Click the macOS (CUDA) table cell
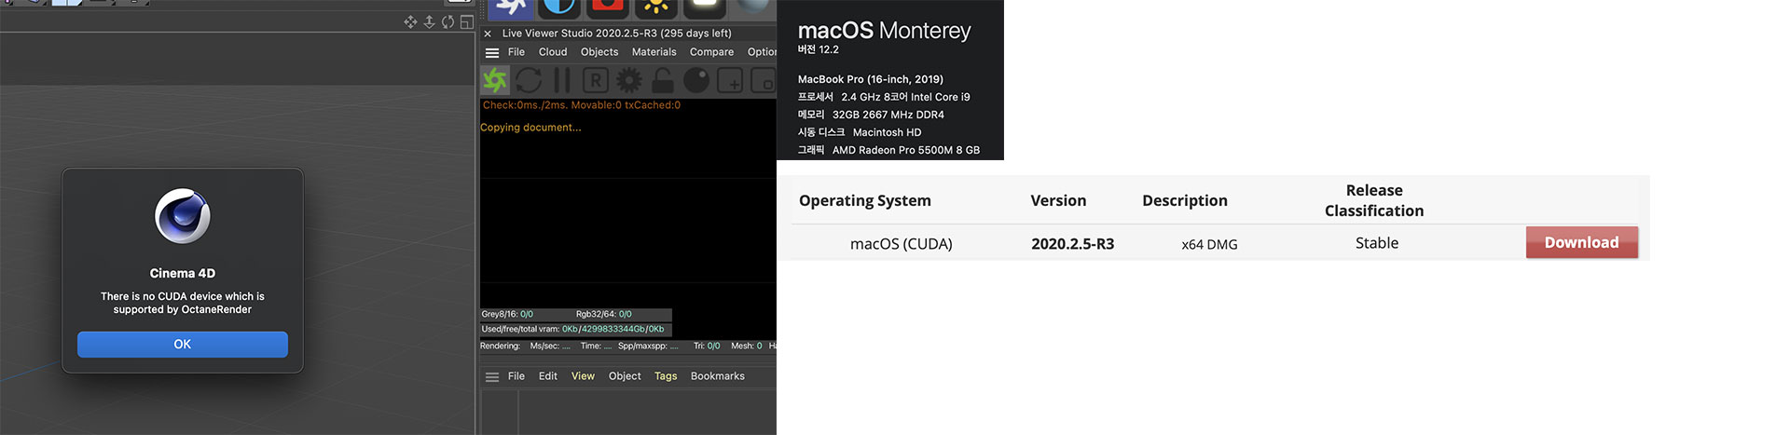 [901, 244]
